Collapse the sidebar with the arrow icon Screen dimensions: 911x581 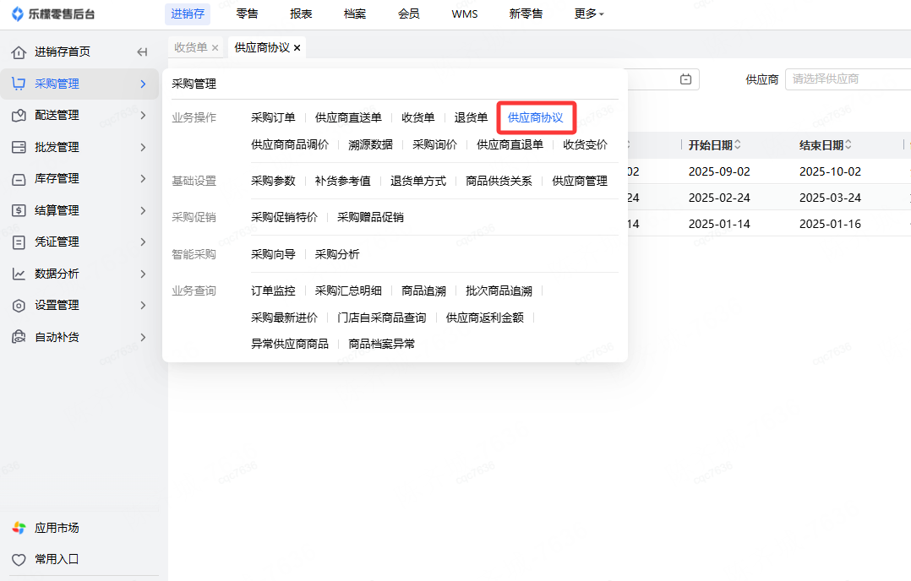click(142, 52)
